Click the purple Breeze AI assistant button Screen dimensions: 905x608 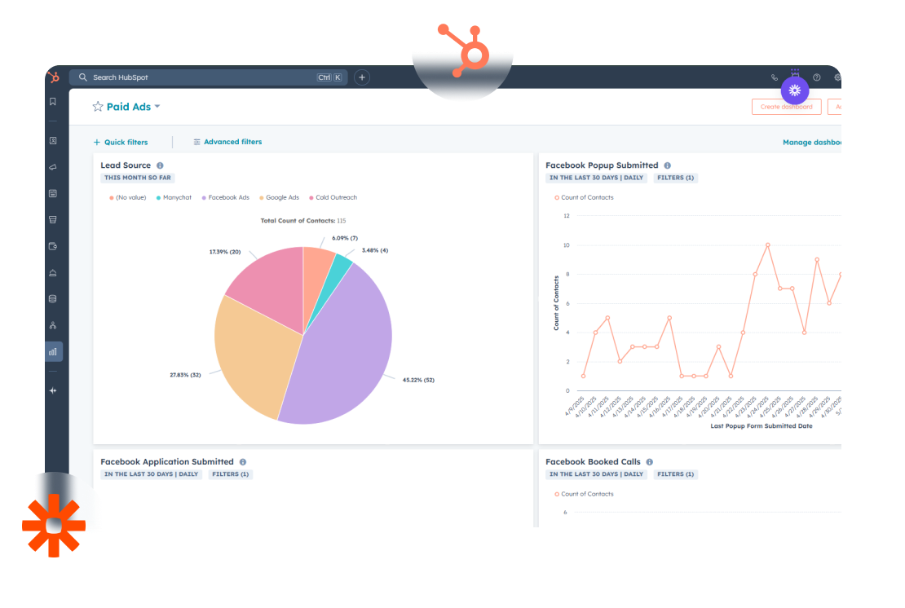[794, 90]
